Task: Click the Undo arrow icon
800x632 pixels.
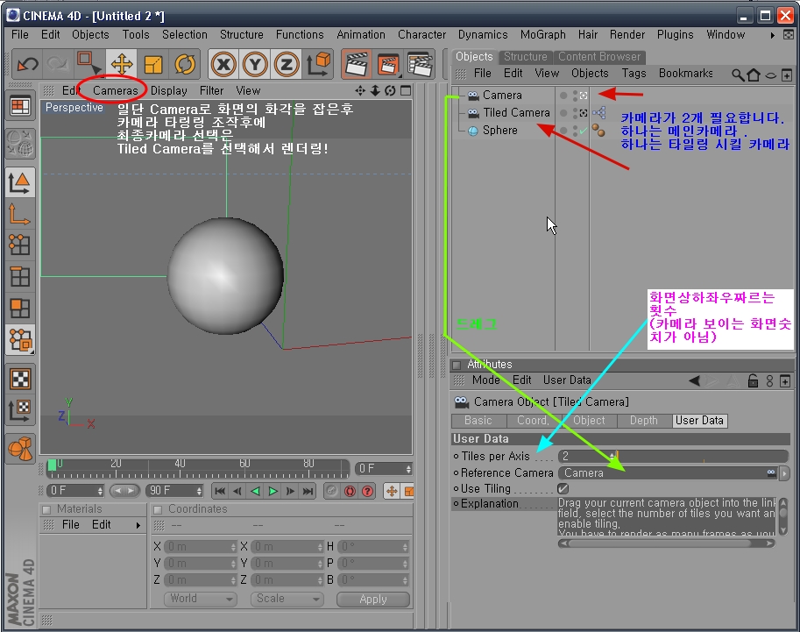Action: click(27, 64)
